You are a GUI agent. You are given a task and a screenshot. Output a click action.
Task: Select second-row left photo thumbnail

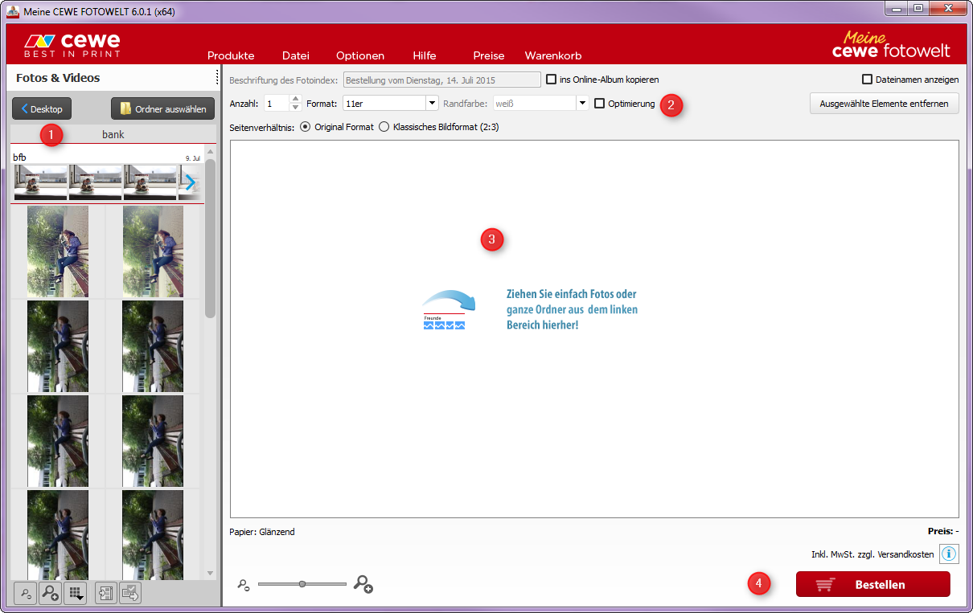tap(57, 346)
